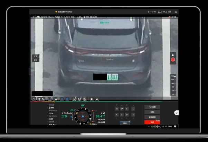Click the 返航 return-to-home button

pyautogui.click(x=152, y=112)
